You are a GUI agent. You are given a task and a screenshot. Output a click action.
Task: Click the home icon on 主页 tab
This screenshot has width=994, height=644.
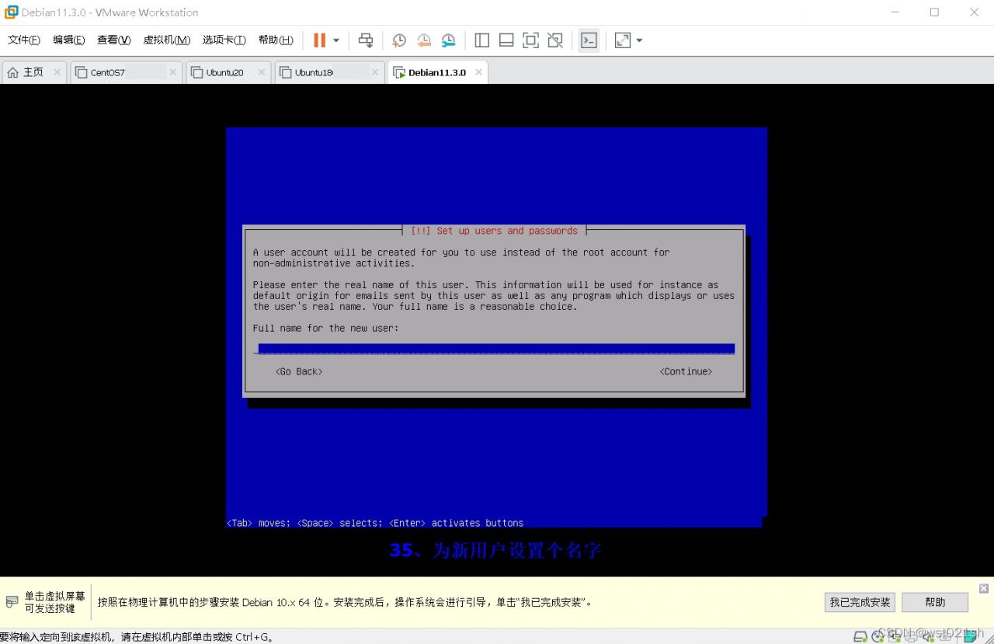point(12,72)
